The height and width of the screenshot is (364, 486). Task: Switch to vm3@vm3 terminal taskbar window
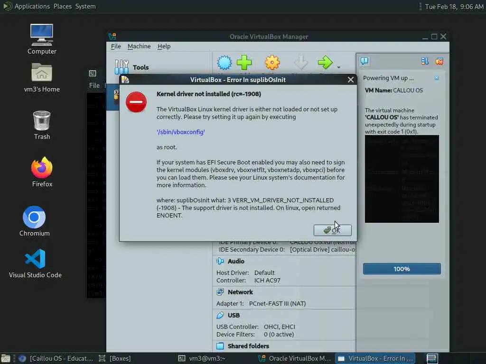coord(202,358)
